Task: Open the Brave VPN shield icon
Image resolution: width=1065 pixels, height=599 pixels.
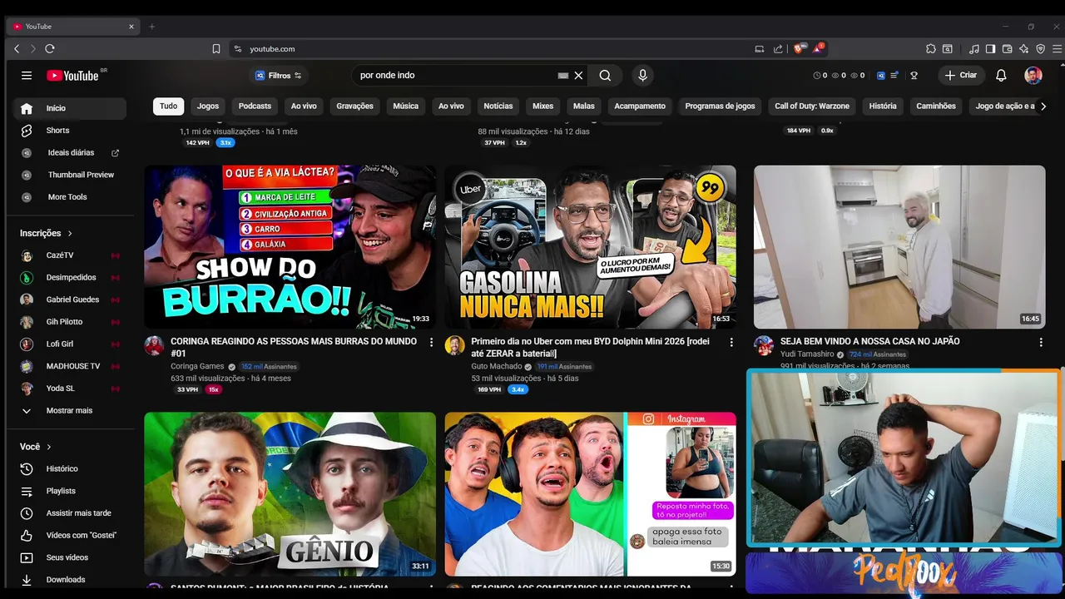Action: coord(1041,49)
